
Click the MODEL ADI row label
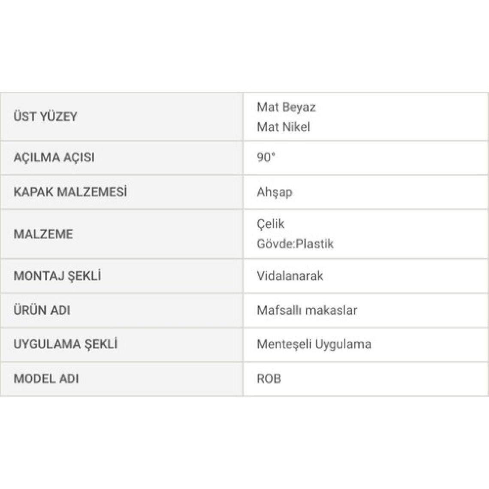coord(46,379)
